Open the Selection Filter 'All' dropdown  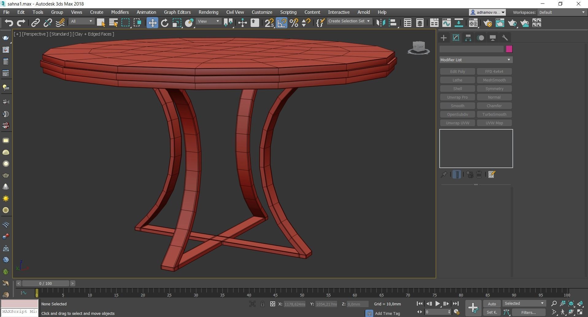pos(81,21)
